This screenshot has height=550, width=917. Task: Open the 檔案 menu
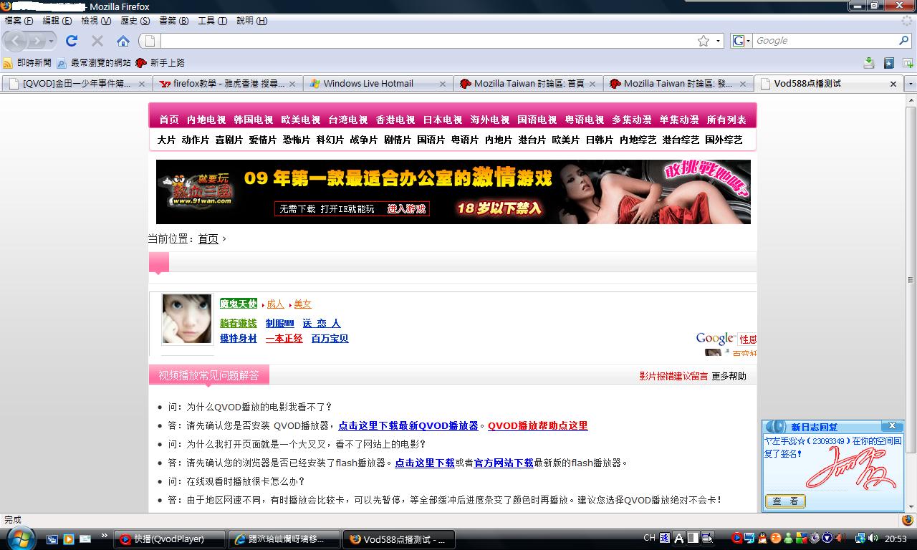click(19, 21)
